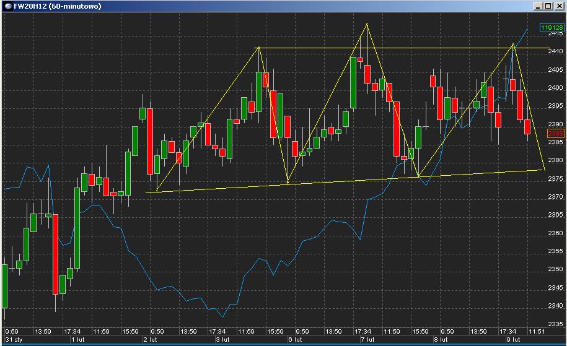
Task: Click the 9:59 time label above 2 lut
Action: click(157, 331)
